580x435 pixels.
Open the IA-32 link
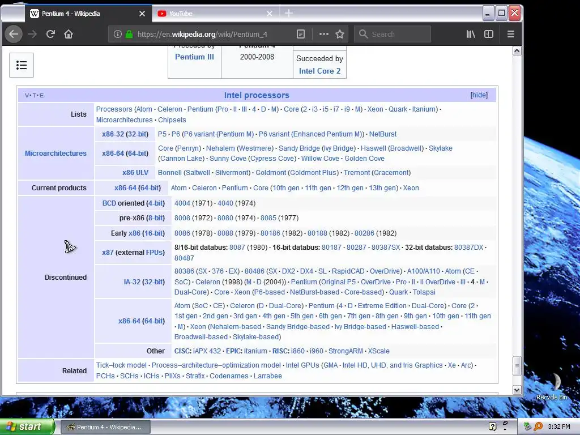click(132, 282)
